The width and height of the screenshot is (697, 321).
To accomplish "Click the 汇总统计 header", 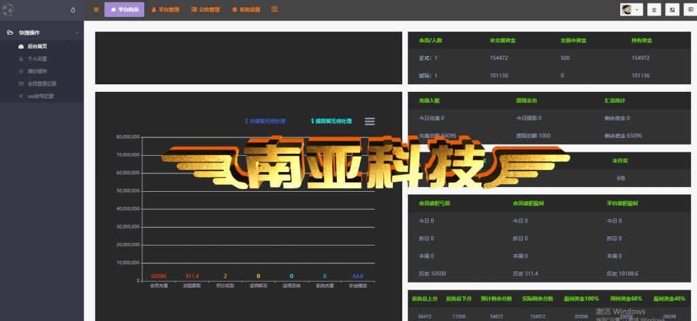I will pos(615,101).
